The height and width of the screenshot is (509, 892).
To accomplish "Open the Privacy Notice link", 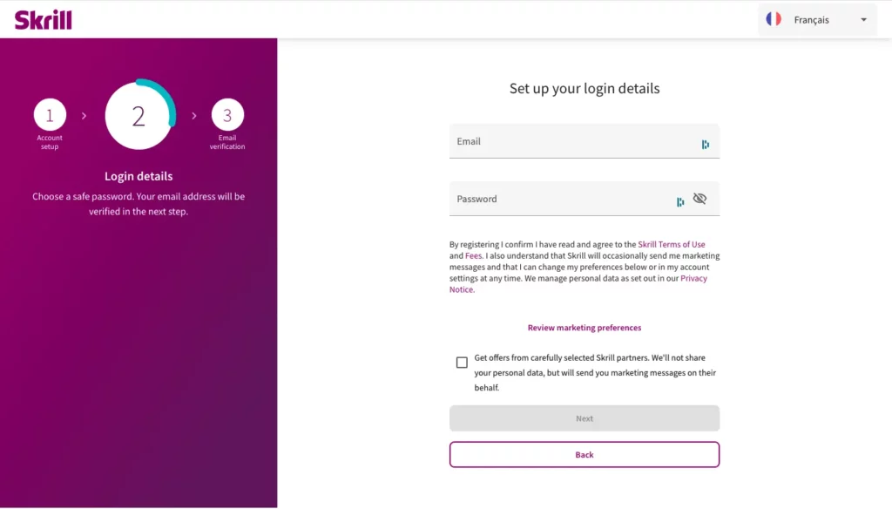I will 694,278.
